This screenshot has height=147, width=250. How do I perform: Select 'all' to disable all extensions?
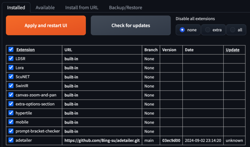(x=233, y=30)
